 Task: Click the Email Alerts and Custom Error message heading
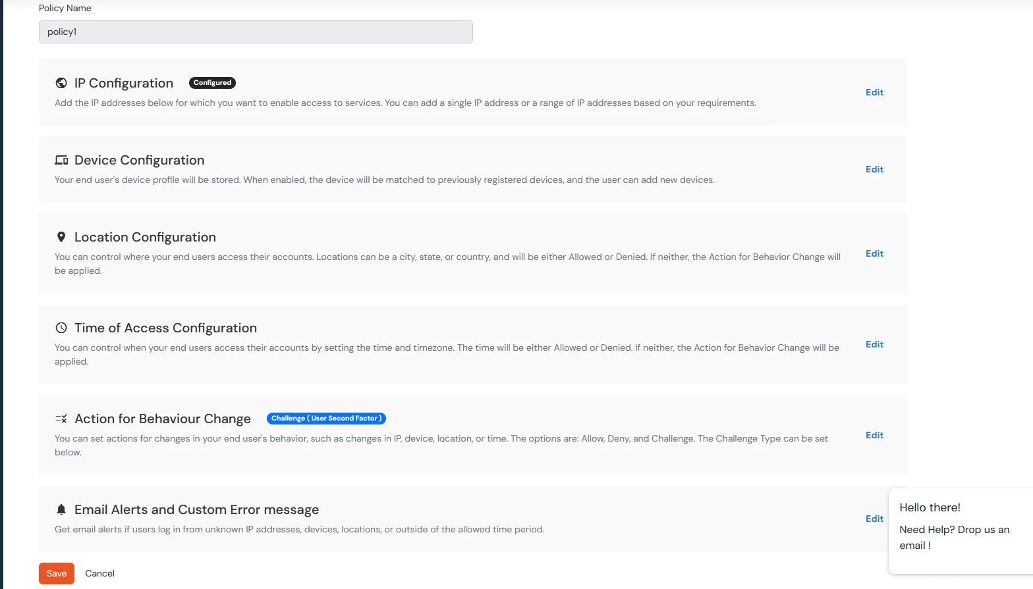(x=196, y=509)
